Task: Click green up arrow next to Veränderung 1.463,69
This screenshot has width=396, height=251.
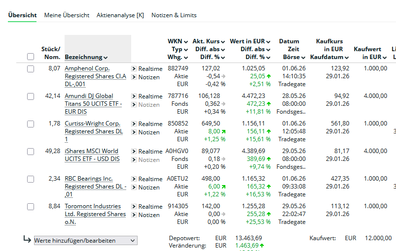Action: [262, 246]
